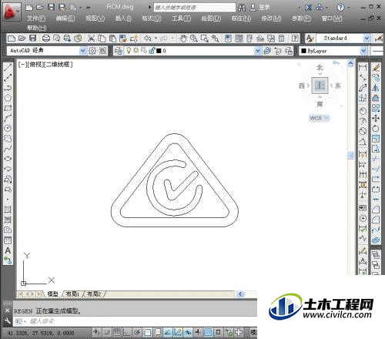
Task: Click the Text Style icon beside Standard
Action: pyautogui.click(x=310, y=39)
